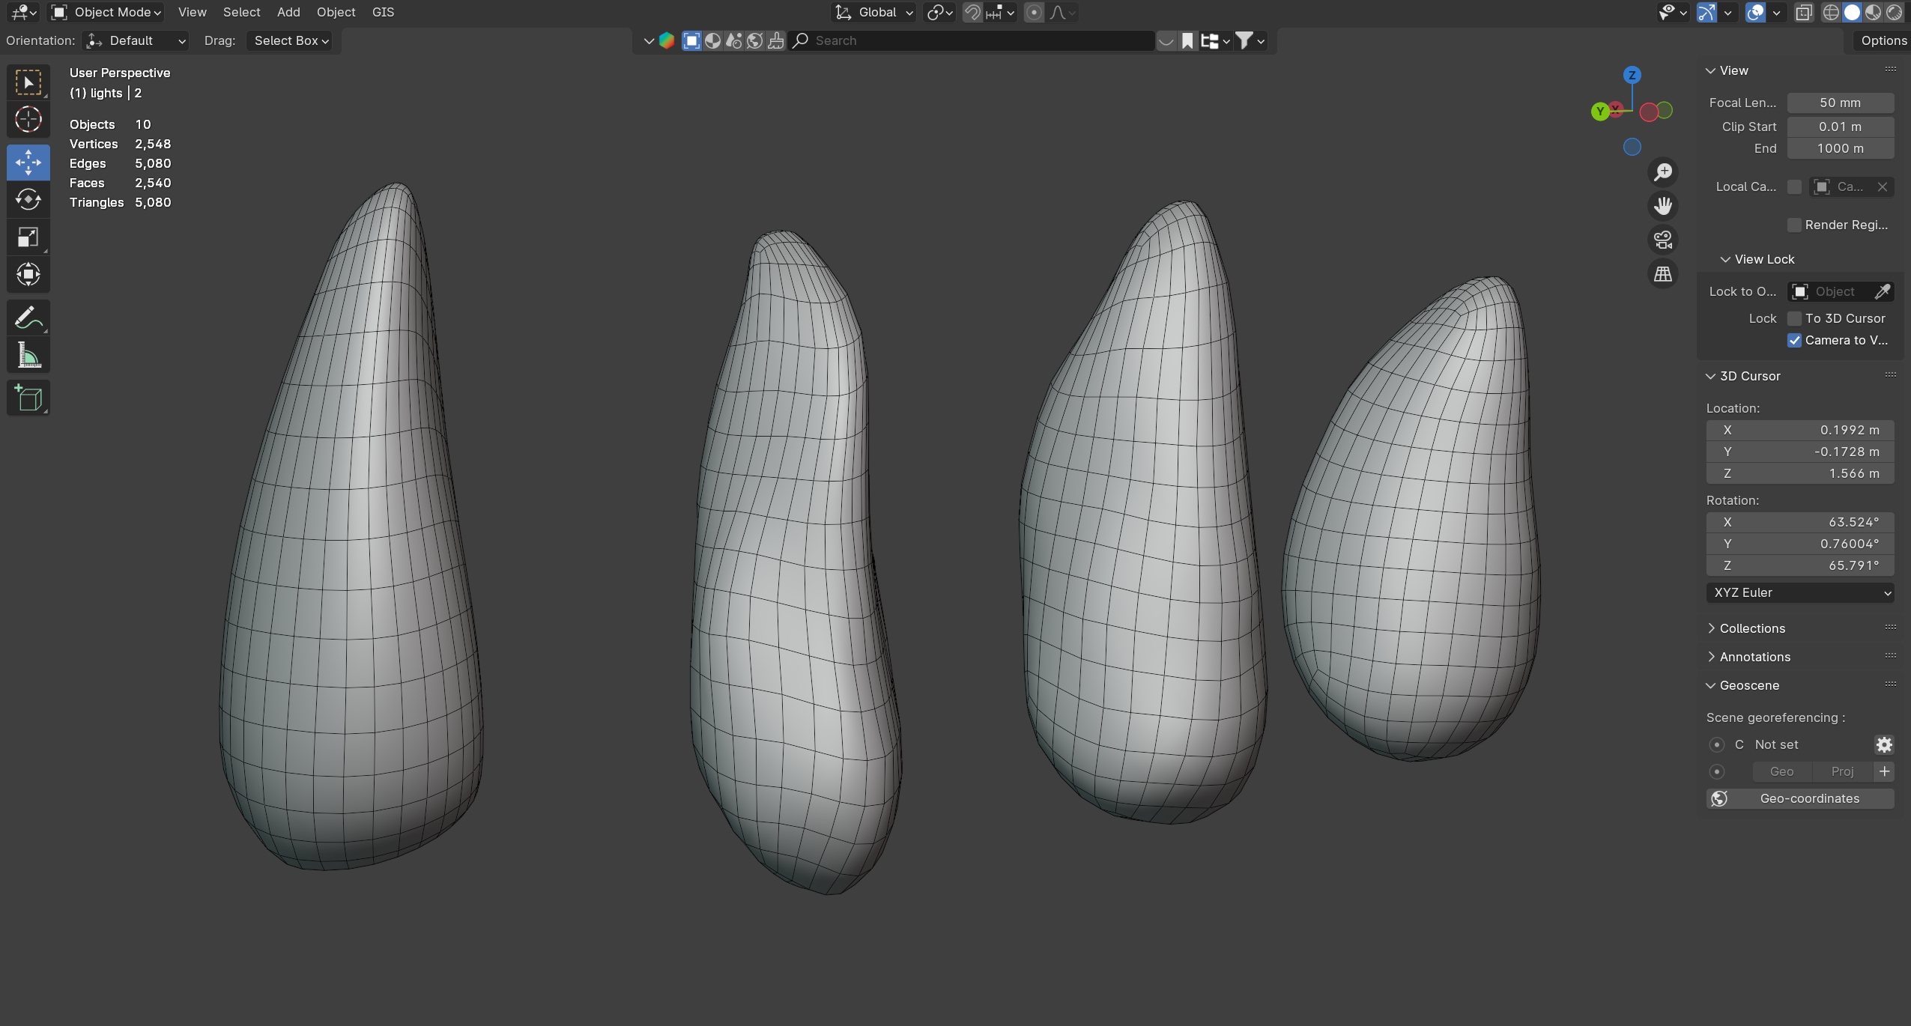
Task: Select the Scale tool
Action: [x=28, y=237]
